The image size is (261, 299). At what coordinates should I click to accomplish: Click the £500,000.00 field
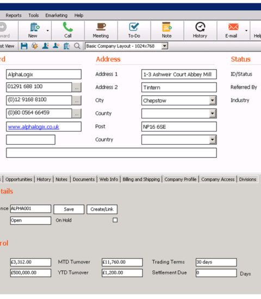pos(30,273)
